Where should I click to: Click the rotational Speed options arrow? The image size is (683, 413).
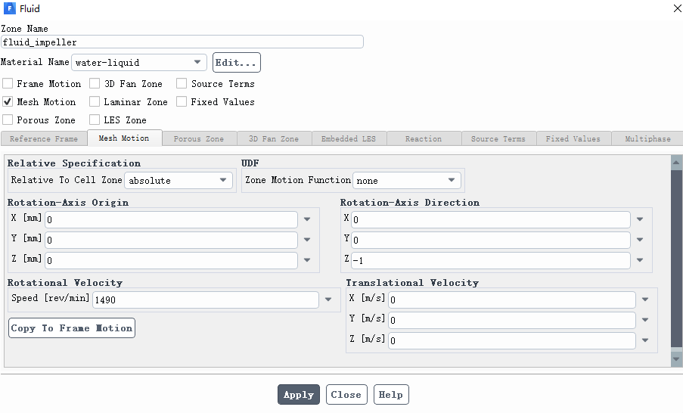tap(328, 300)
